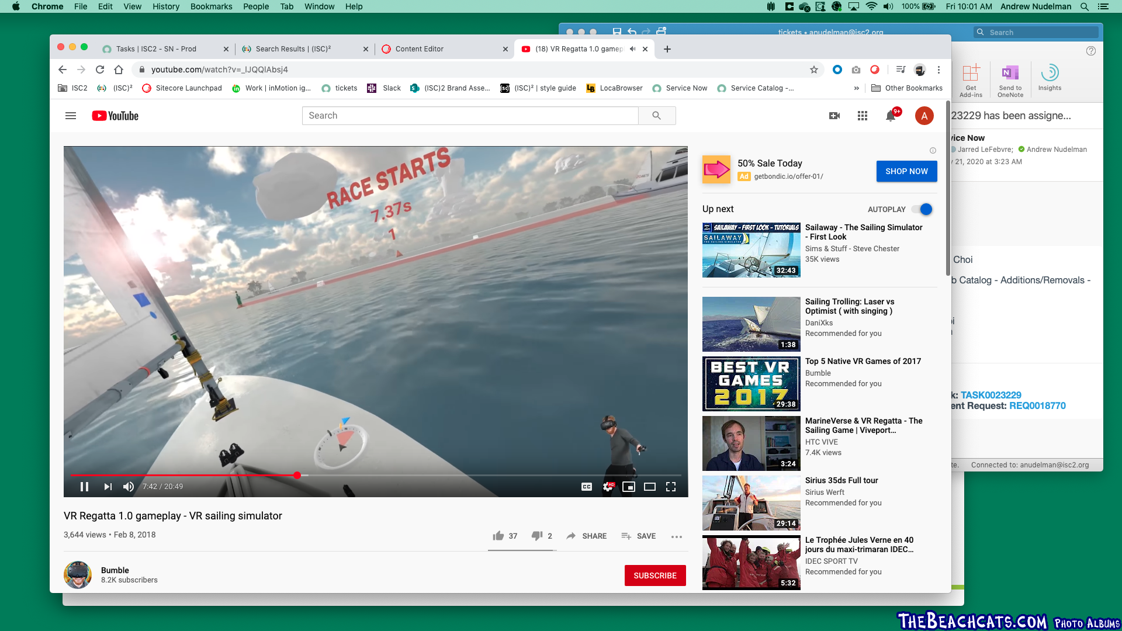The image size is (1122, 631).
Task: Open YouTube apps grid icon
Action: pyautogui.click(x=863, y=116)
